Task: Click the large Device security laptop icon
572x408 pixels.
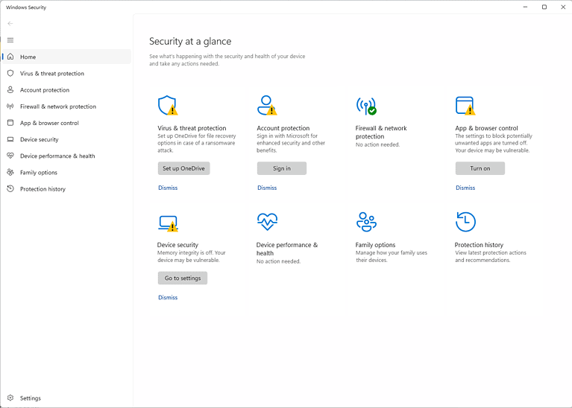Action: click(168, 223)
